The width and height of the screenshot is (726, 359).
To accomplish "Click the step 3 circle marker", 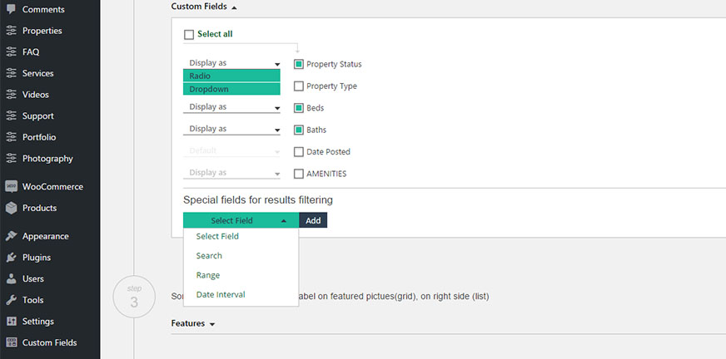I will click(x=134, y=297).
